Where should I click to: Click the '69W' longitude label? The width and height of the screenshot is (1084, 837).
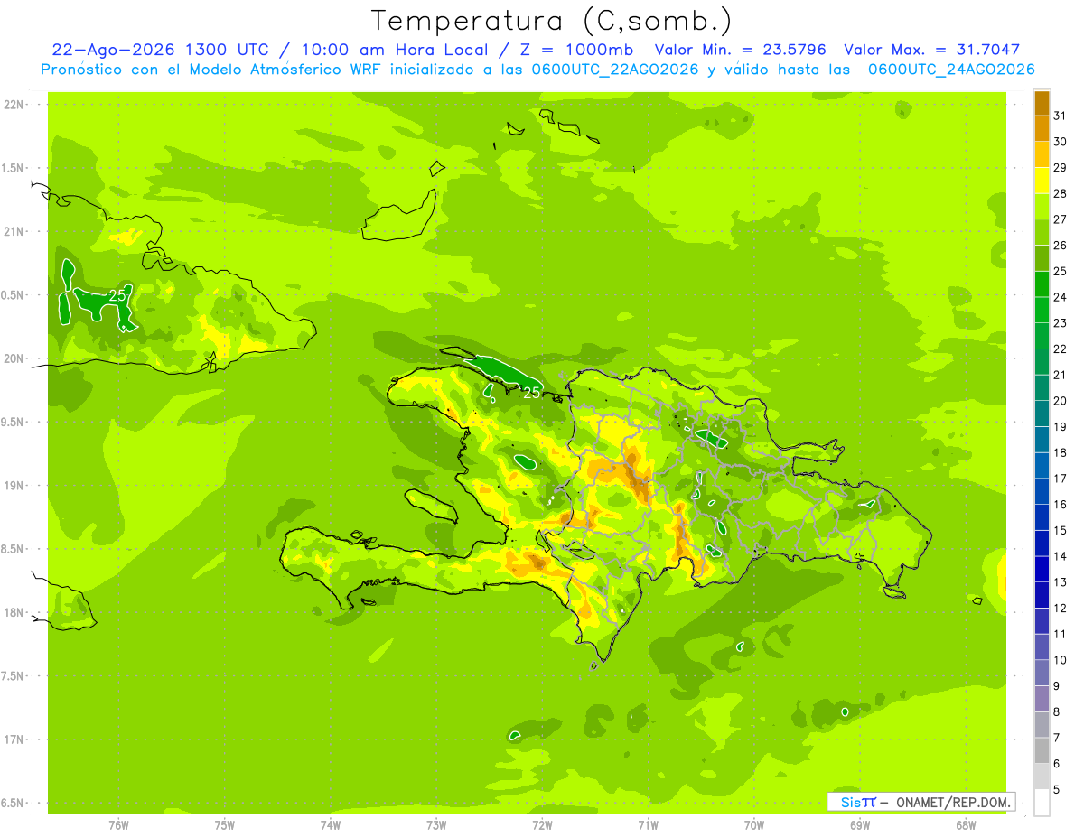coord(860,824)
